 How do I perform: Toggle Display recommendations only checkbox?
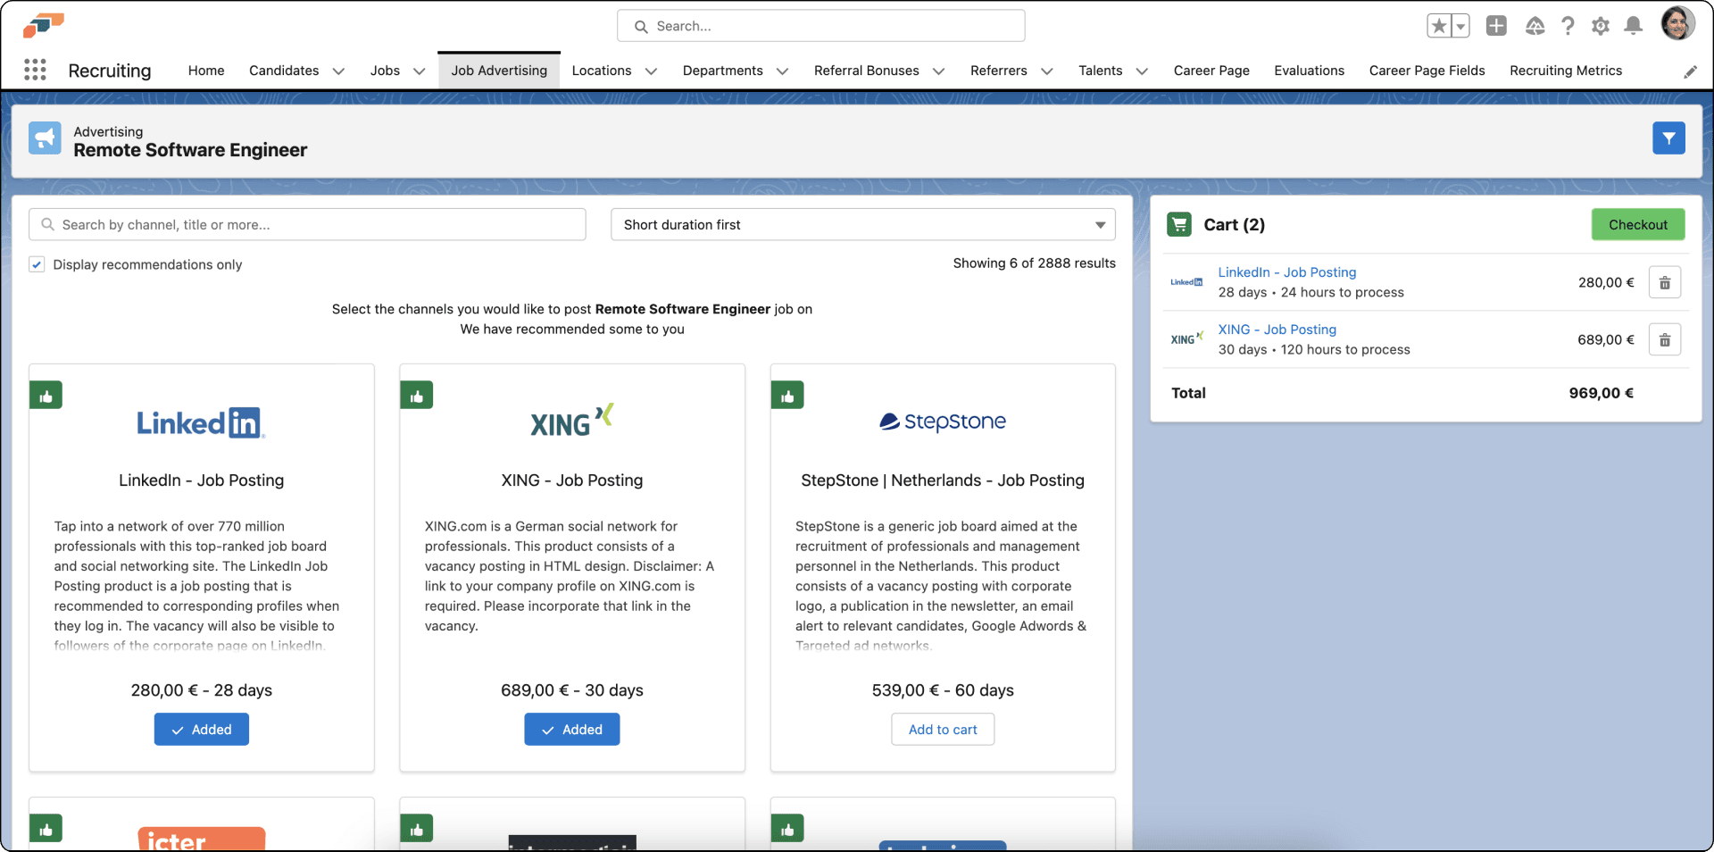37,264
